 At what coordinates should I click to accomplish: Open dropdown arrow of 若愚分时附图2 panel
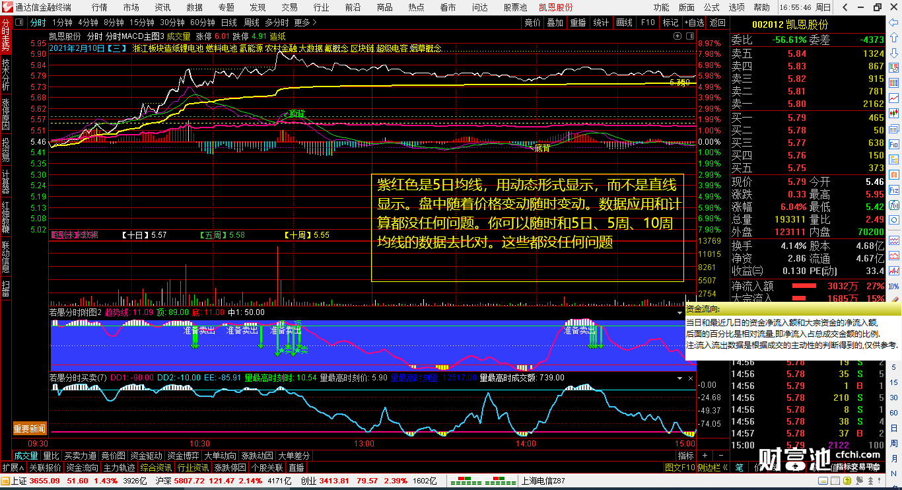[x=680, y=312]
